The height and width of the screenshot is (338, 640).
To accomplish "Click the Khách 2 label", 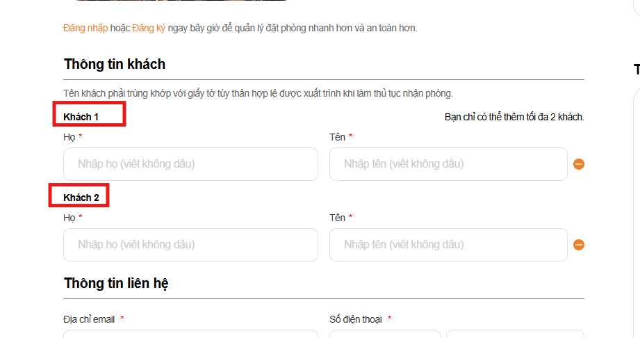I will [81, 198].
